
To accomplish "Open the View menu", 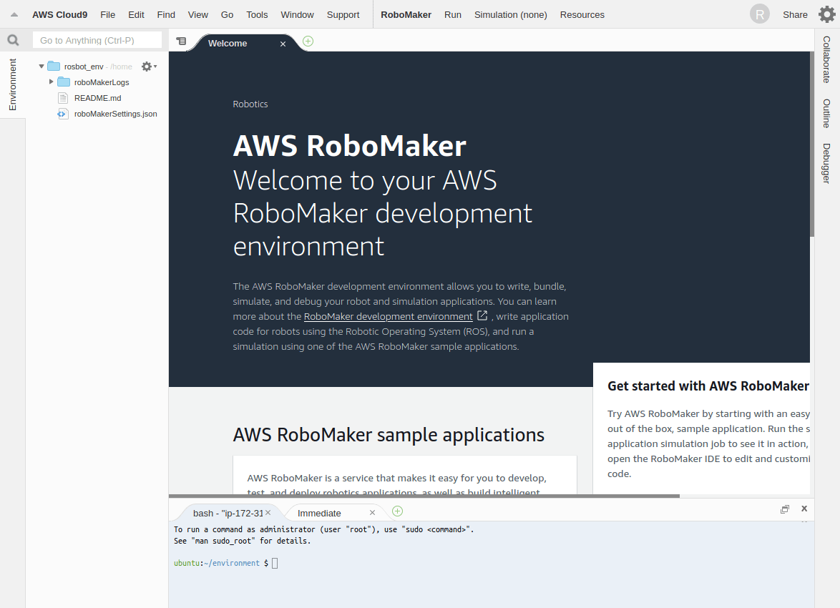I will (197, 15).
